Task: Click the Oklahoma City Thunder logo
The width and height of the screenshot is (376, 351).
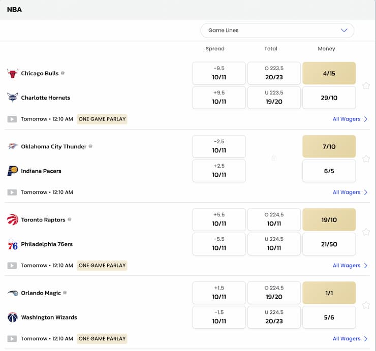Action: (13, 146)
